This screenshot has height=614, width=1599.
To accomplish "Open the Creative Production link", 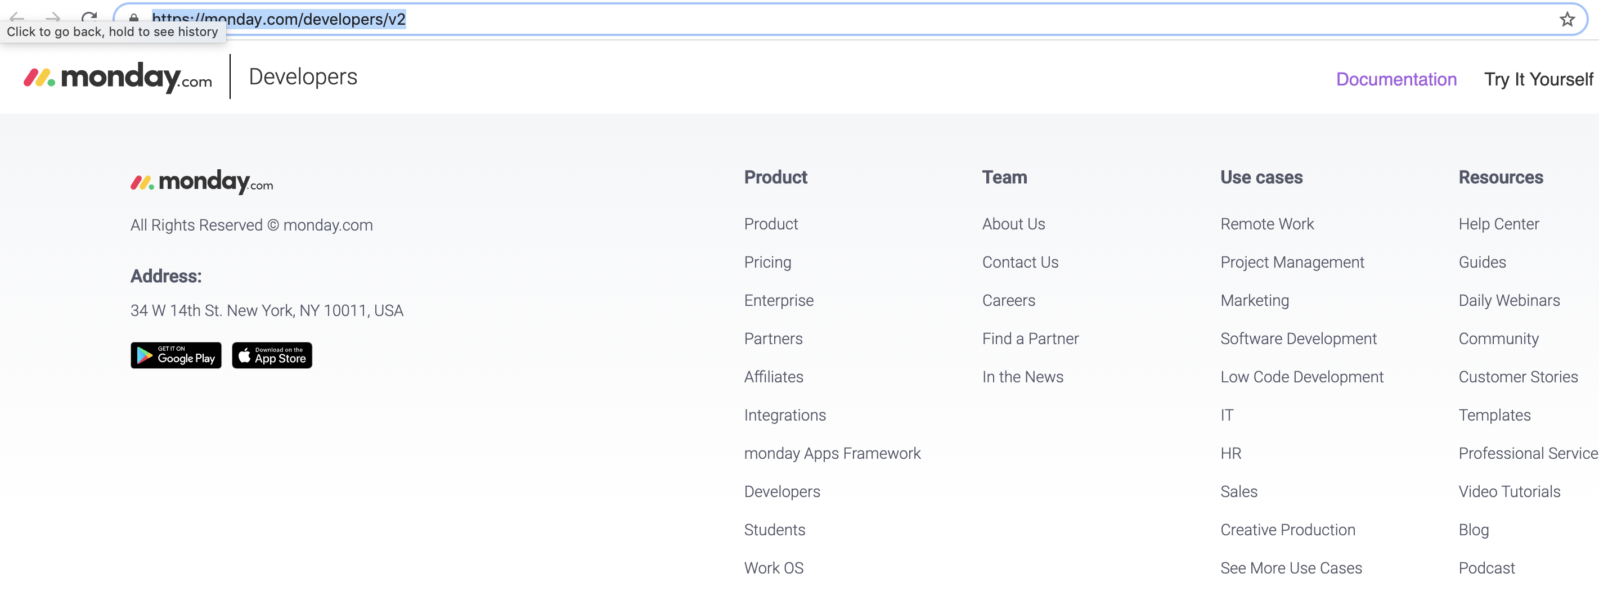I will click(1288, 530).
